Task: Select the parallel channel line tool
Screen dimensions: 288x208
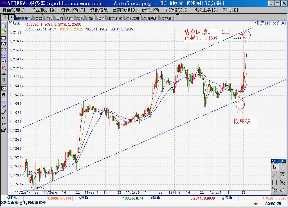Action: coord(282,167)
